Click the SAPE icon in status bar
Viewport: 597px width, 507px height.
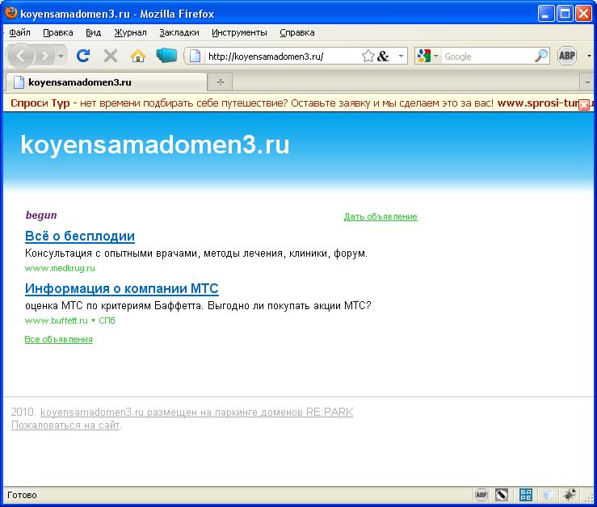point(526,495)
